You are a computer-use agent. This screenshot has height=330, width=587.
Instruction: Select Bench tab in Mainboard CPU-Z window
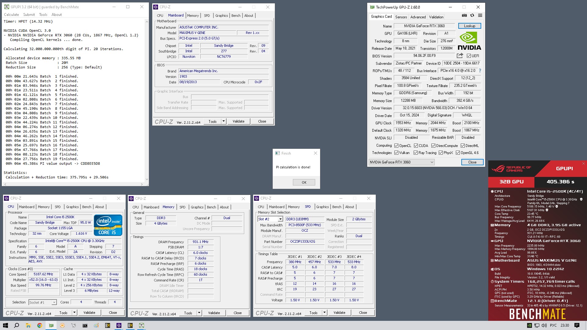pyautogui.click(x=236, y=16)
